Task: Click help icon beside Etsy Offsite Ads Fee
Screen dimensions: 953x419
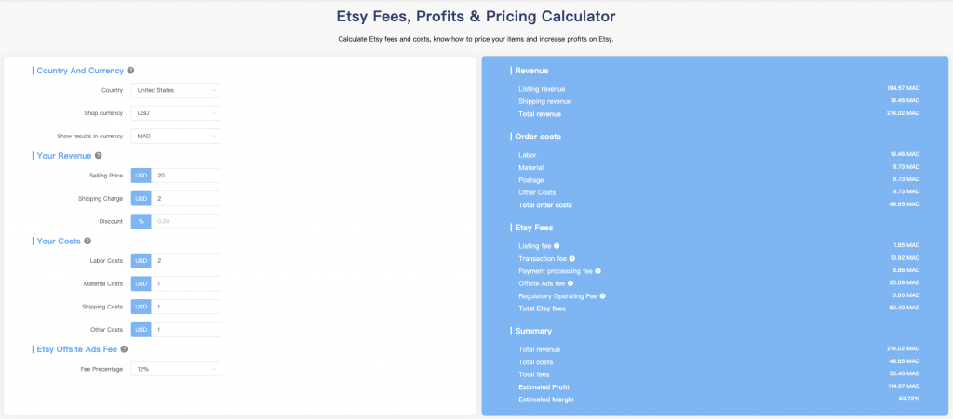Action: tap(124, 349)
